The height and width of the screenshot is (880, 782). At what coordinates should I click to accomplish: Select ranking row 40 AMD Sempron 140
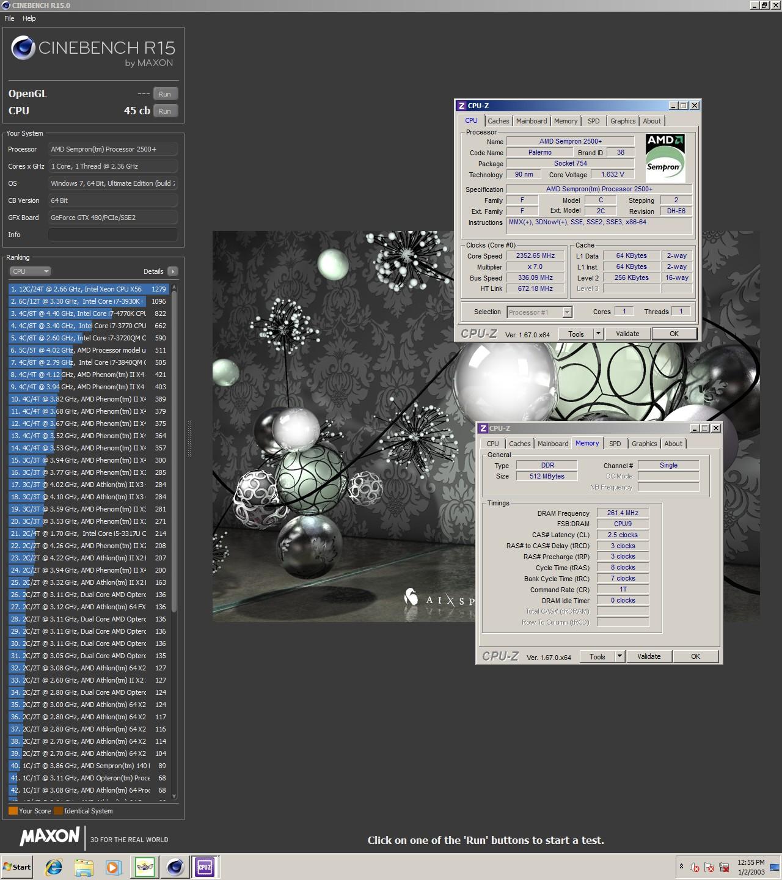tap(89, 766)
